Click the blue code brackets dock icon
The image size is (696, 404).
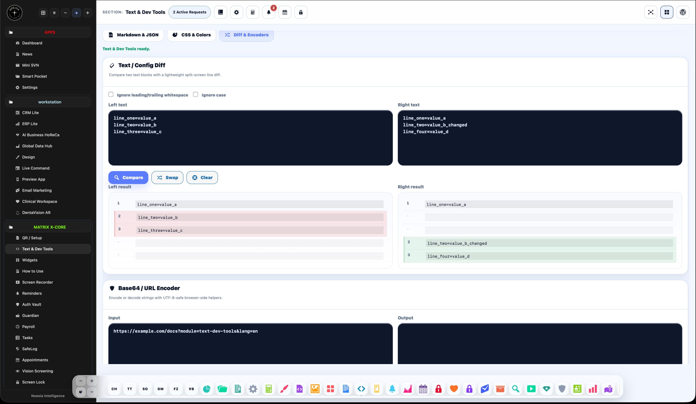point(361,389)
